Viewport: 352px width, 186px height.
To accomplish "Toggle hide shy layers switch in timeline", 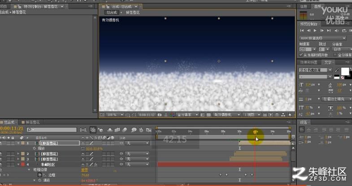I will (x=110, y=130).
